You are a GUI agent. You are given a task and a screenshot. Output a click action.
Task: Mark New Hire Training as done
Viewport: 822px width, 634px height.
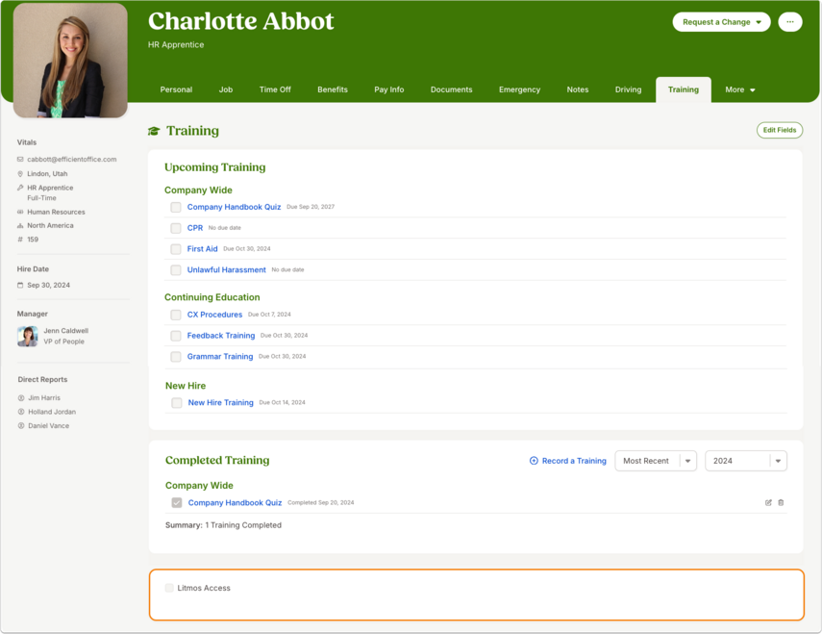[x=177, y=403]
